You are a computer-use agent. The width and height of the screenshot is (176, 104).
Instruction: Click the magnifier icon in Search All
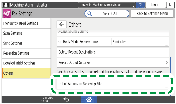tap(90, 14)
